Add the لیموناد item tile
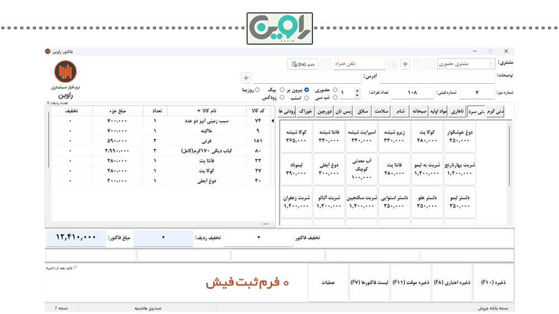559x314 pixels. [296, 169]
